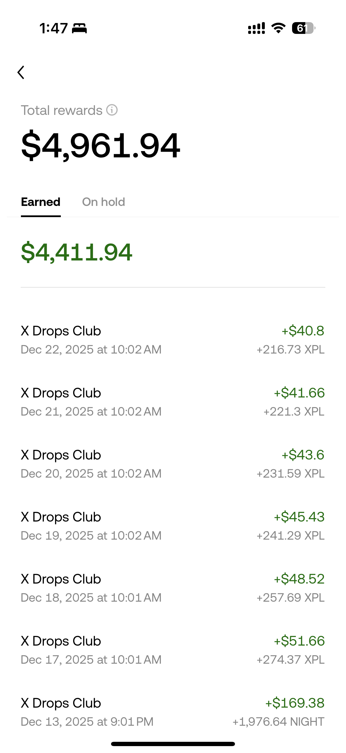This screenshot has height=753, width=346.
Task: Tap the back chevron arrow
Action: tap(21, 72)
